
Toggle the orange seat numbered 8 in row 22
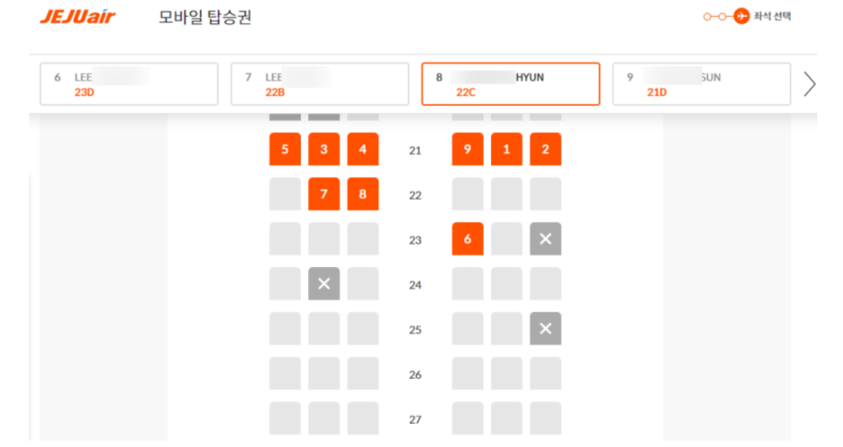[363, 194]
